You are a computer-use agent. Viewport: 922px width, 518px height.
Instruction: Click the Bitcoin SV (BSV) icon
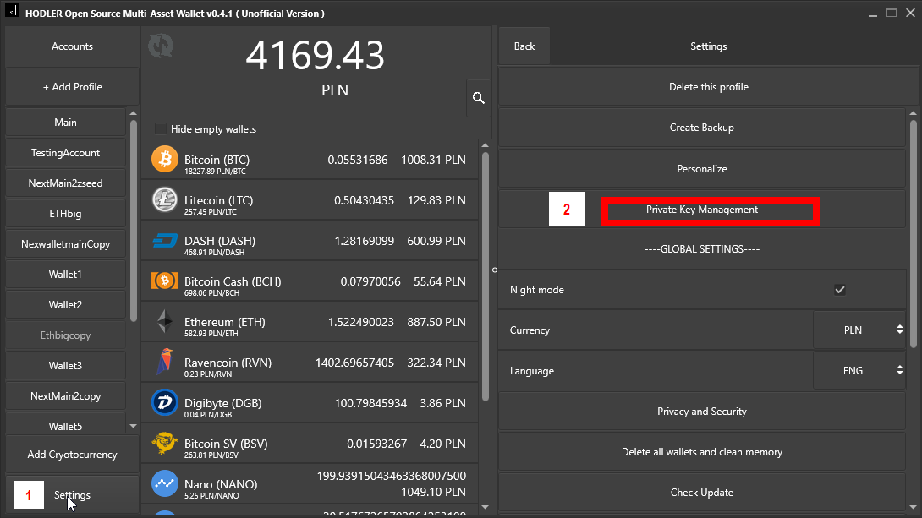pos(165,443)
